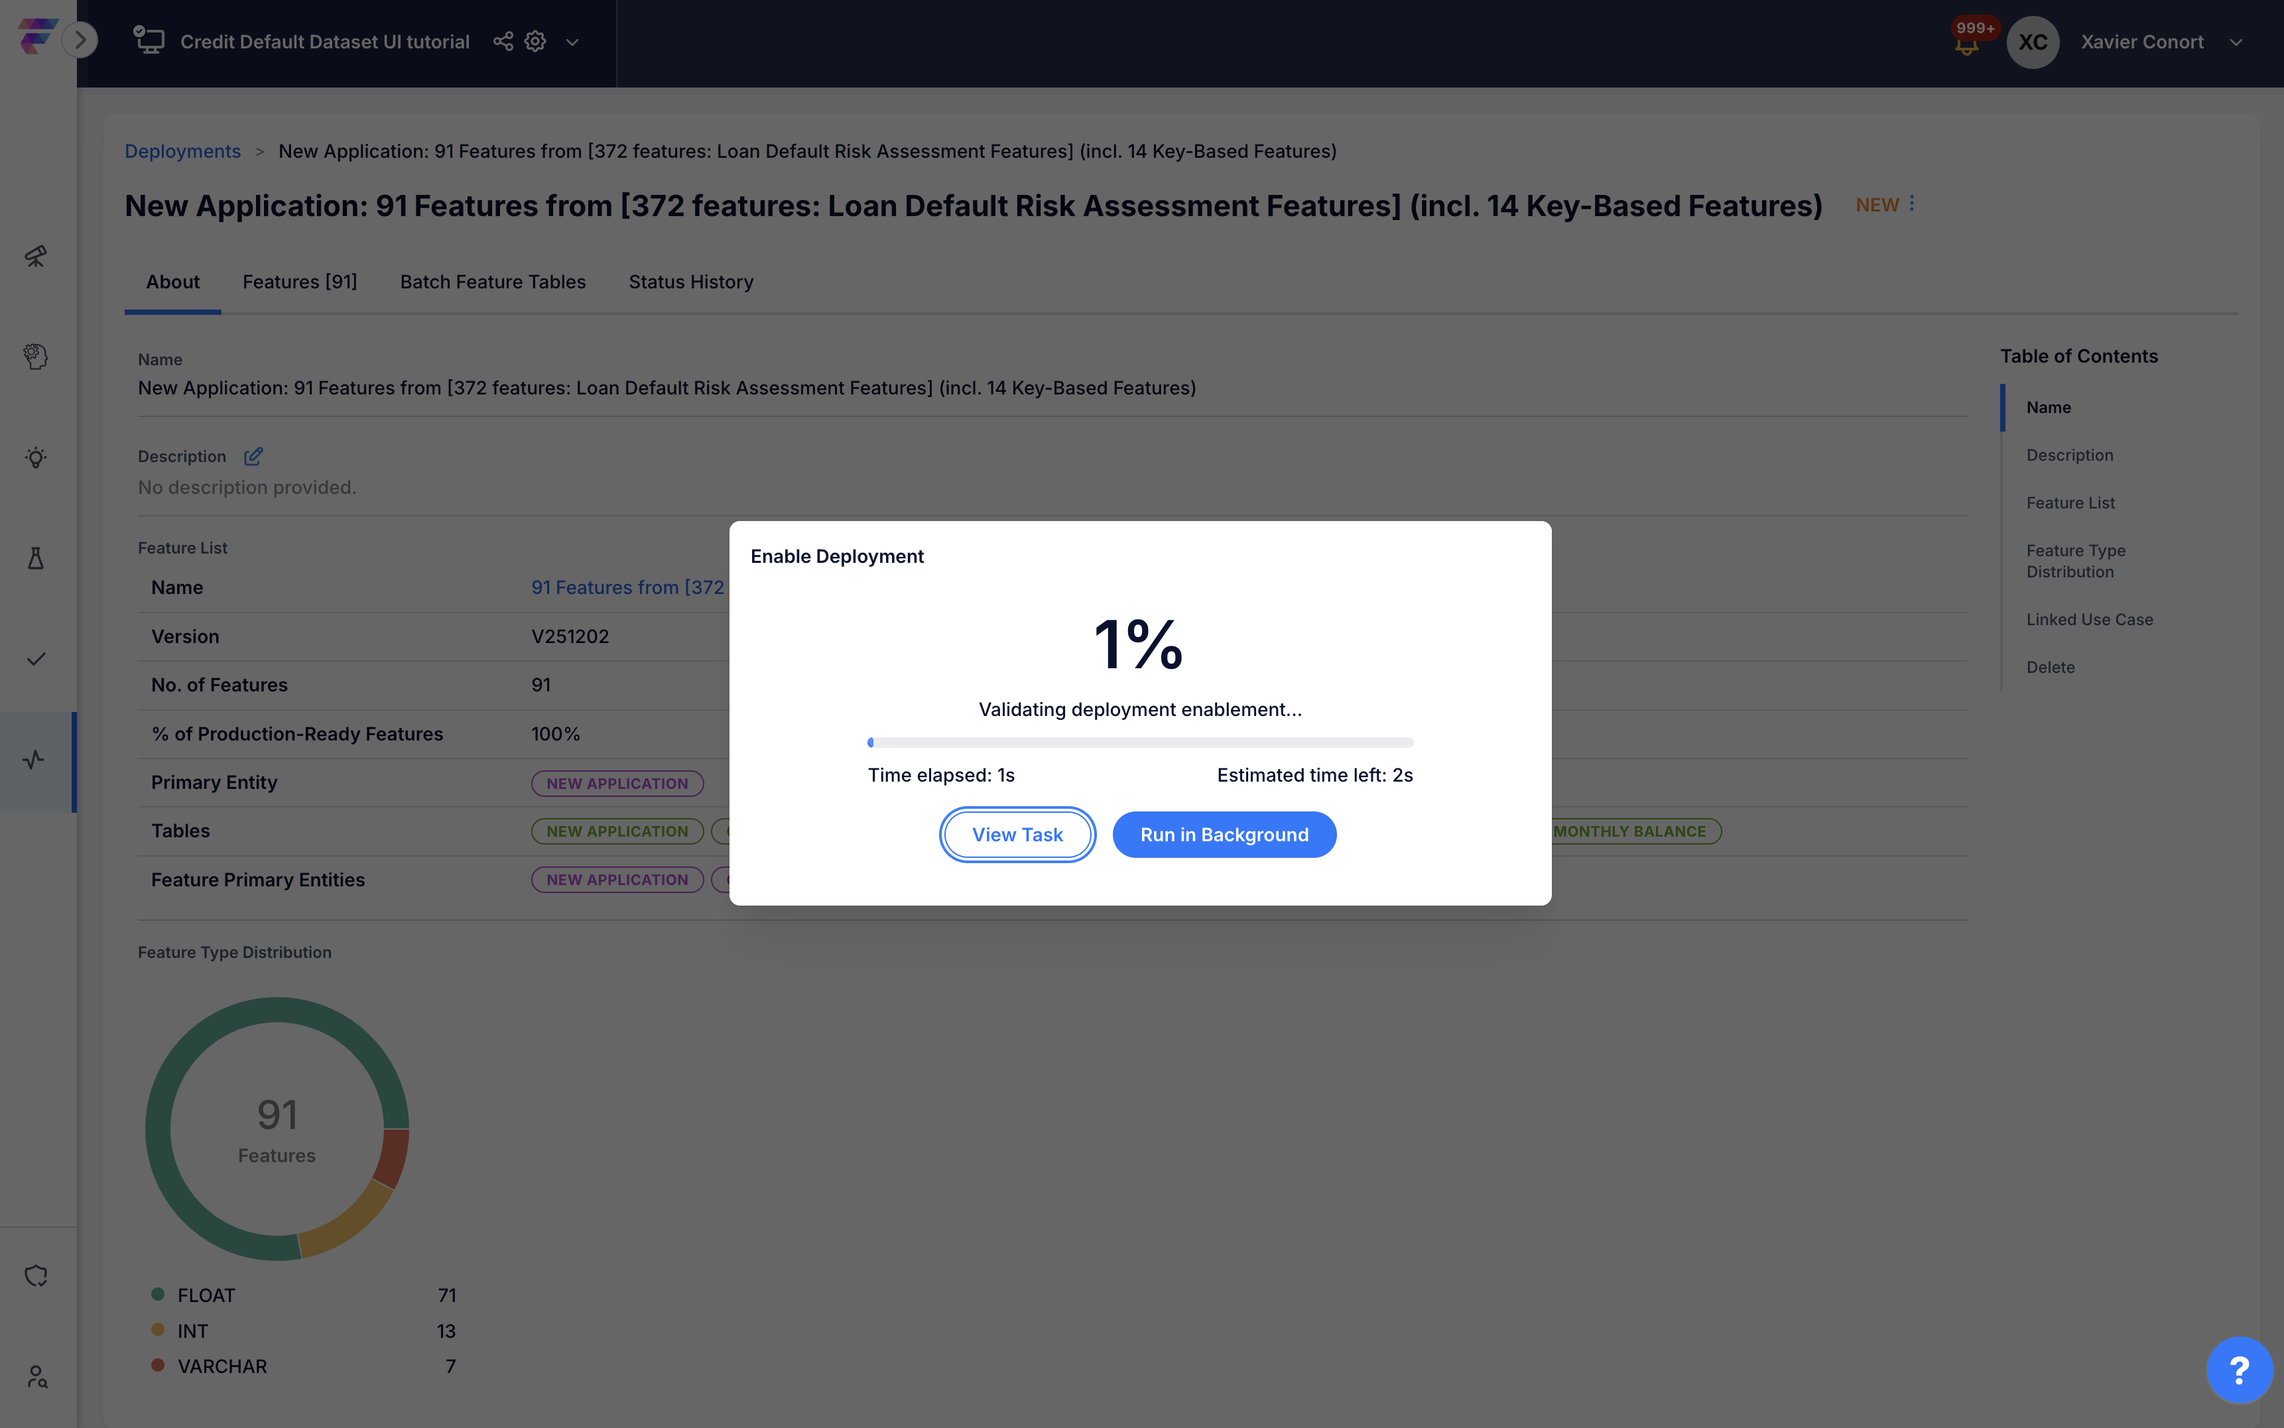Click the telescope icon in left sidebar
This screenshot has height=1428, width=2284.
click(x=36, y=256)
